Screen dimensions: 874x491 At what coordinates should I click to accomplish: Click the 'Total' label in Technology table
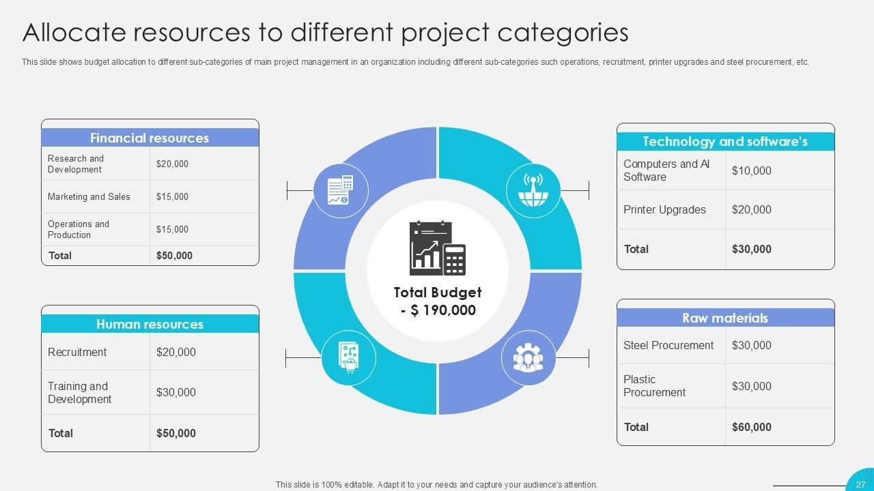[x=636, y=249]
